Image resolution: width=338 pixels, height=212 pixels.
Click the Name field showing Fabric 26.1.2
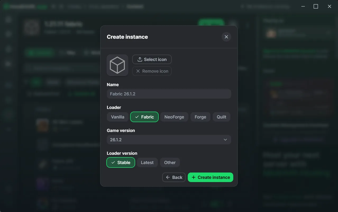[x=169, y=94]
